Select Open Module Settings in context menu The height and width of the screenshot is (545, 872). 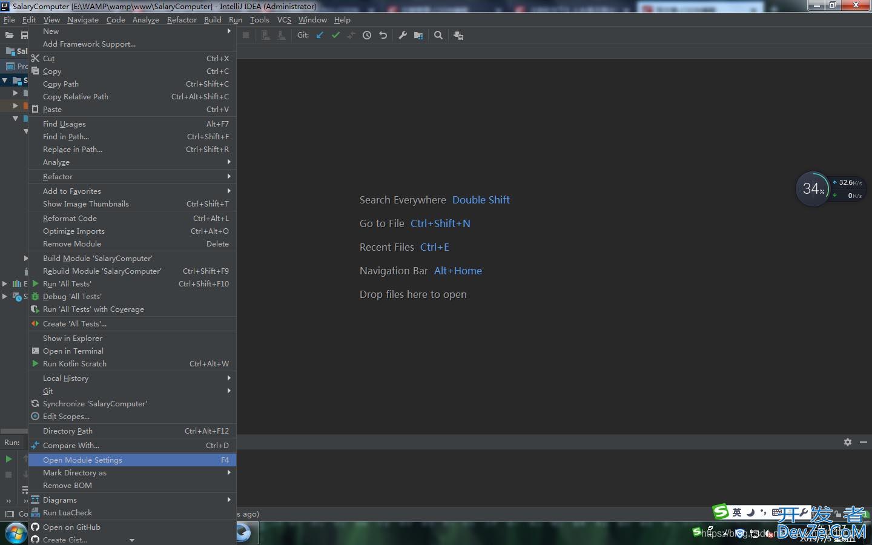coord(132,460)
